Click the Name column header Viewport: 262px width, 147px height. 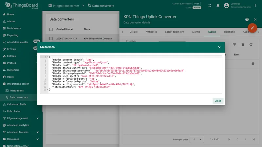coord(87,29)
